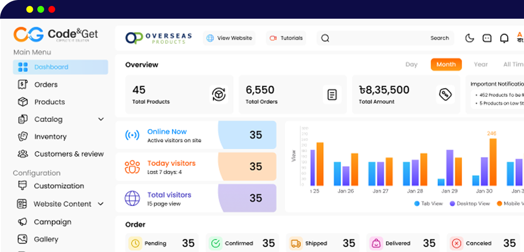Click the Catalog icon
This screenshot has width=524, height=252.
[23, 119]
